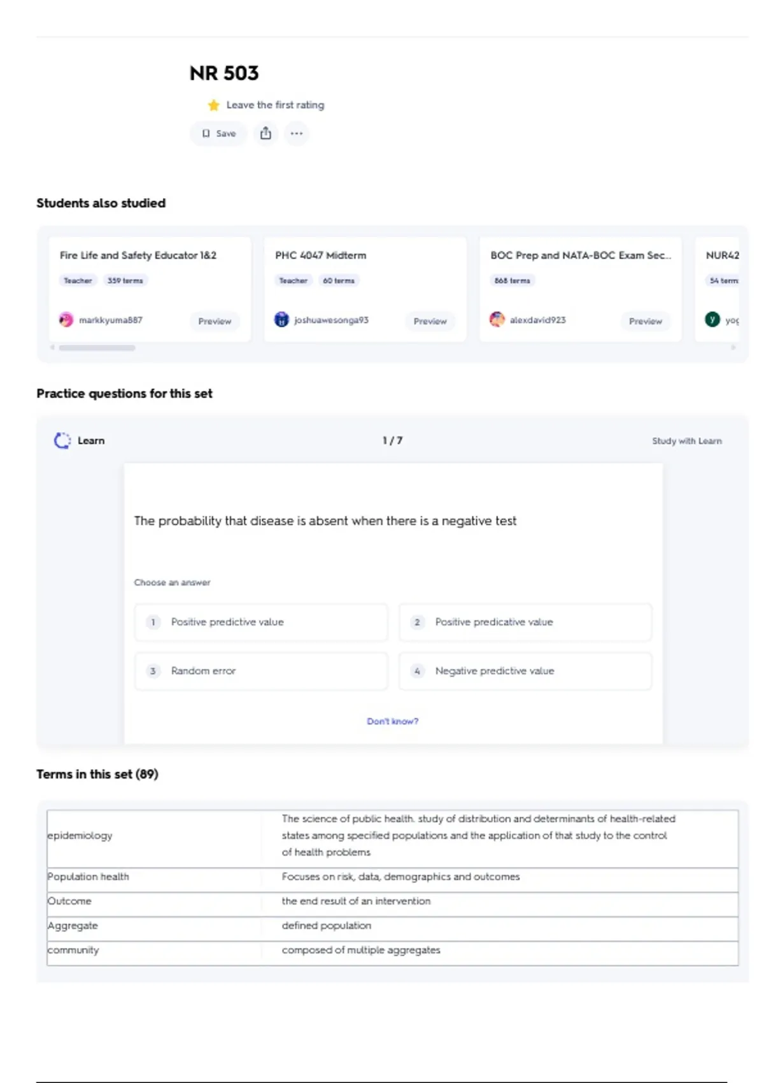
Task: Click the share icon next to Save
Action: pos(265,133)
